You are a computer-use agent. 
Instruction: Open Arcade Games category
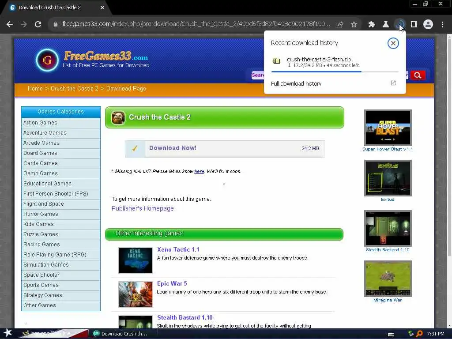pyautogui.click(x=61, y=143)
